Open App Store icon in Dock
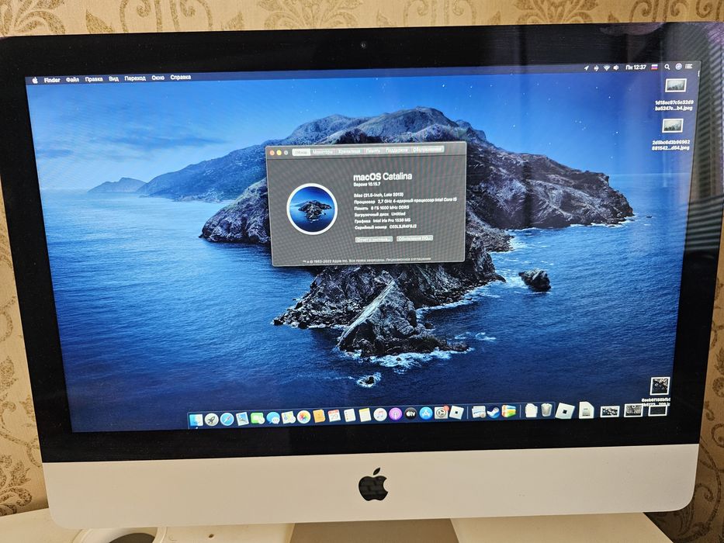The height and width of the screenshot is (543, 724). click(x=426, y=413)
